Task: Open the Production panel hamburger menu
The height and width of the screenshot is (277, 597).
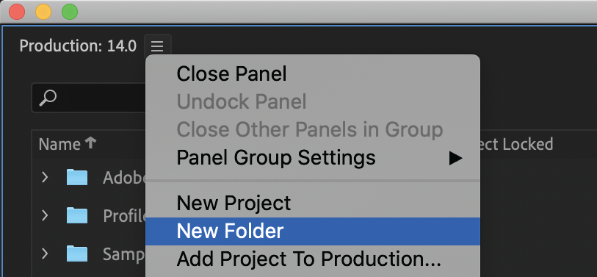Action: pyautogui.click(x=157, y=47)
